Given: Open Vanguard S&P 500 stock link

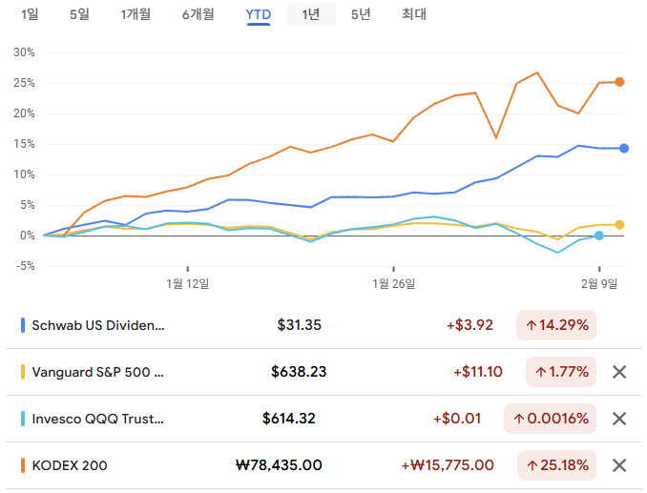Looking at the screenshot, I should [98, 372].
